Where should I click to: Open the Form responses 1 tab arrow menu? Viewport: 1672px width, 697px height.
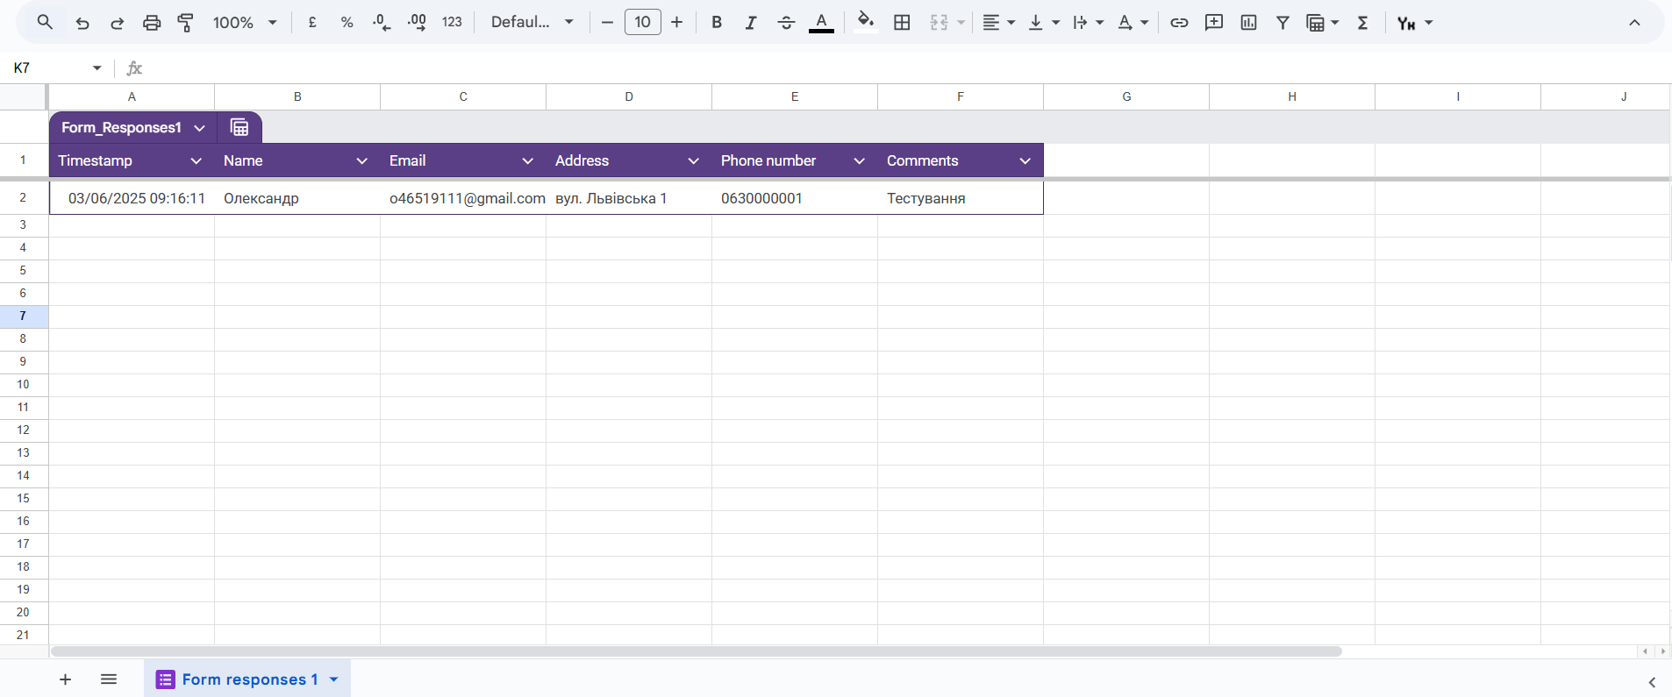334,679
